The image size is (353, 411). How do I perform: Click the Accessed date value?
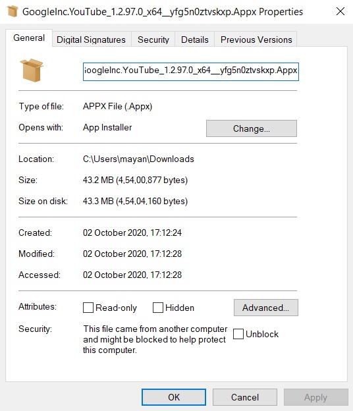point(132,275)
